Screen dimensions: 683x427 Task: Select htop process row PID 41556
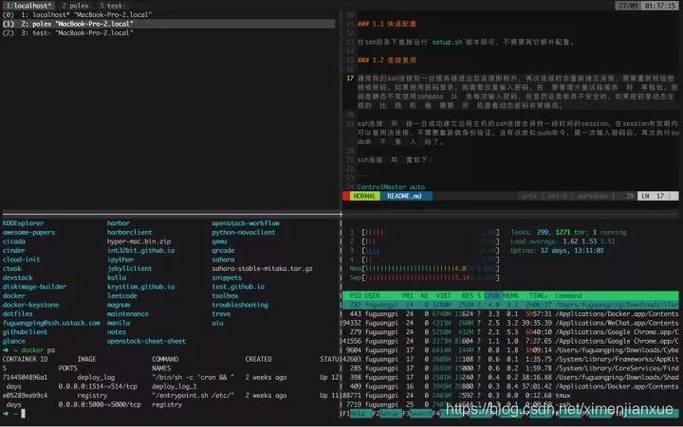click(510, 342)
